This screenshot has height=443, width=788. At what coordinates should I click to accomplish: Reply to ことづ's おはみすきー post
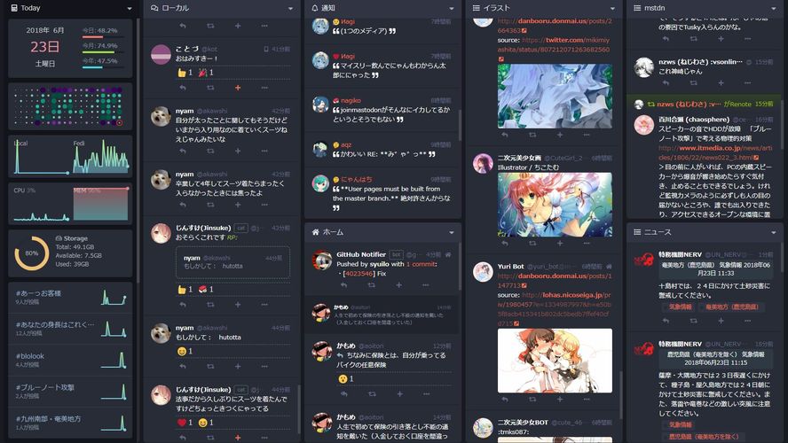[183, 88]
